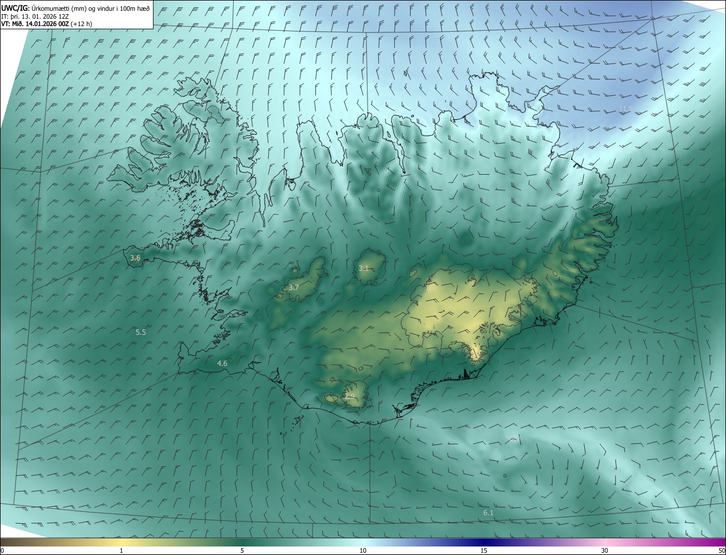
Task: Click the 6.1 value in the southern ocean
Action: 488,512
